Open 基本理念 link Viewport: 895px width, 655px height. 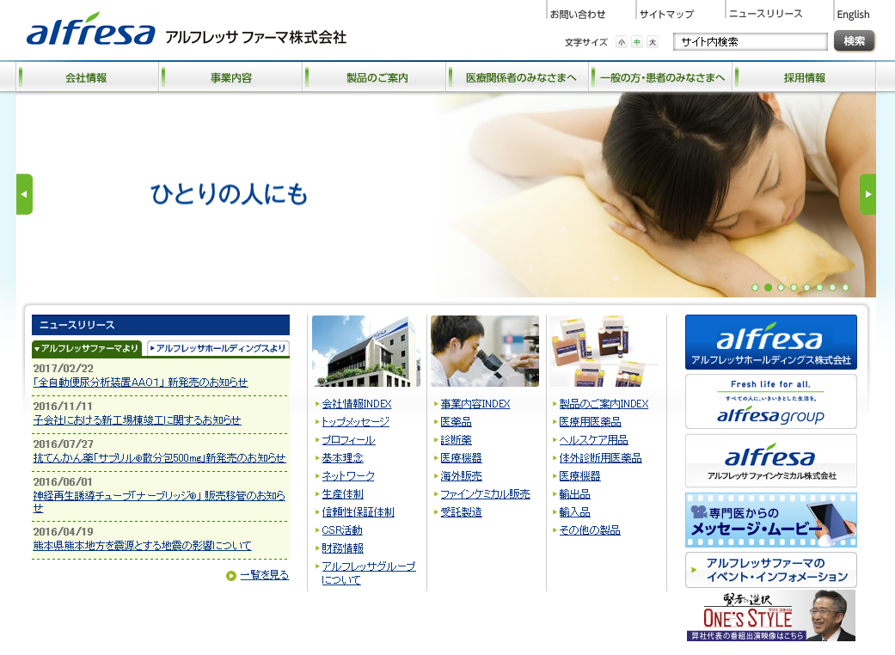[342, 457]
